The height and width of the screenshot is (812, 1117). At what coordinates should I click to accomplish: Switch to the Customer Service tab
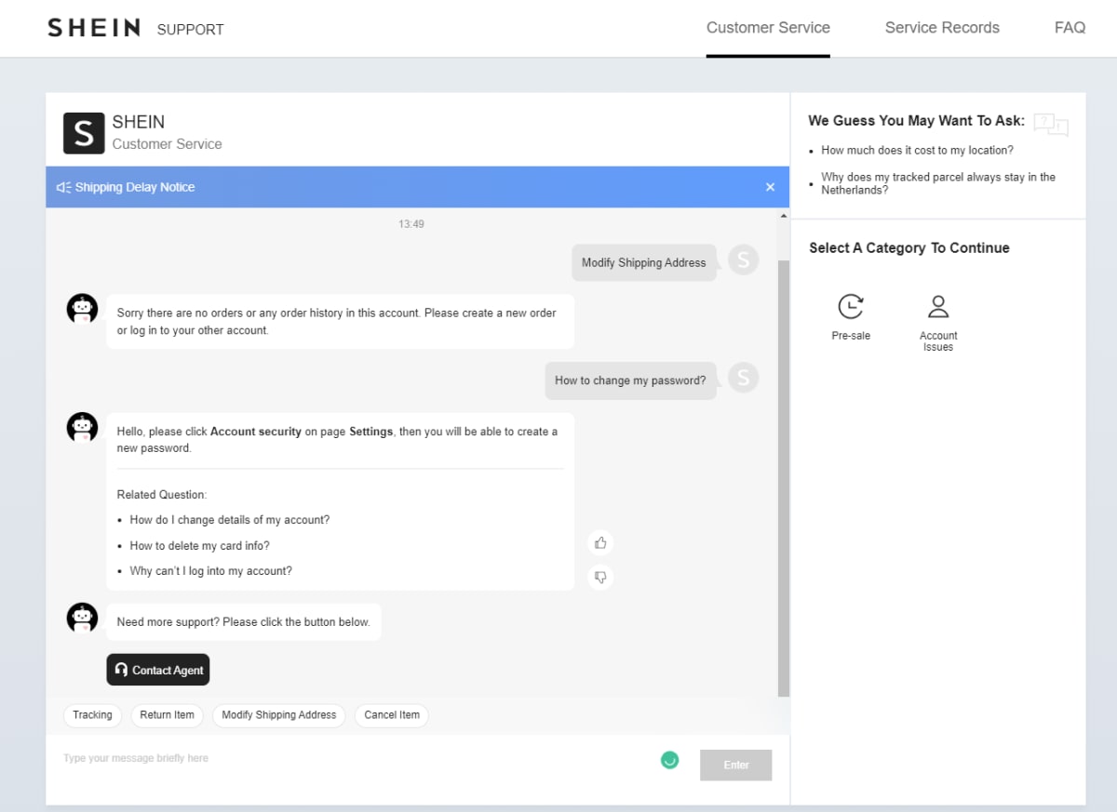tap(768, 28)
